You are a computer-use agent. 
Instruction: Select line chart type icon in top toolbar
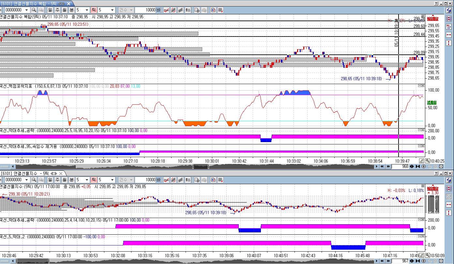166,10
